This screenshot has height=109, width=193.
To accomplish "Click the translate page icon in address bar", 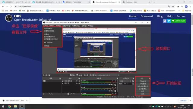I will pyautogui.click(x=169, y=6).
